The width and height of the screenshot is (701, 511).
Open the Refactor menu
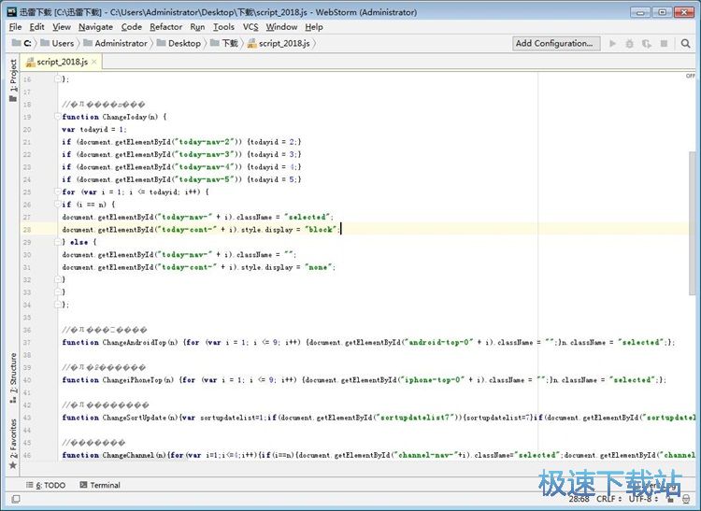[165, 27]
